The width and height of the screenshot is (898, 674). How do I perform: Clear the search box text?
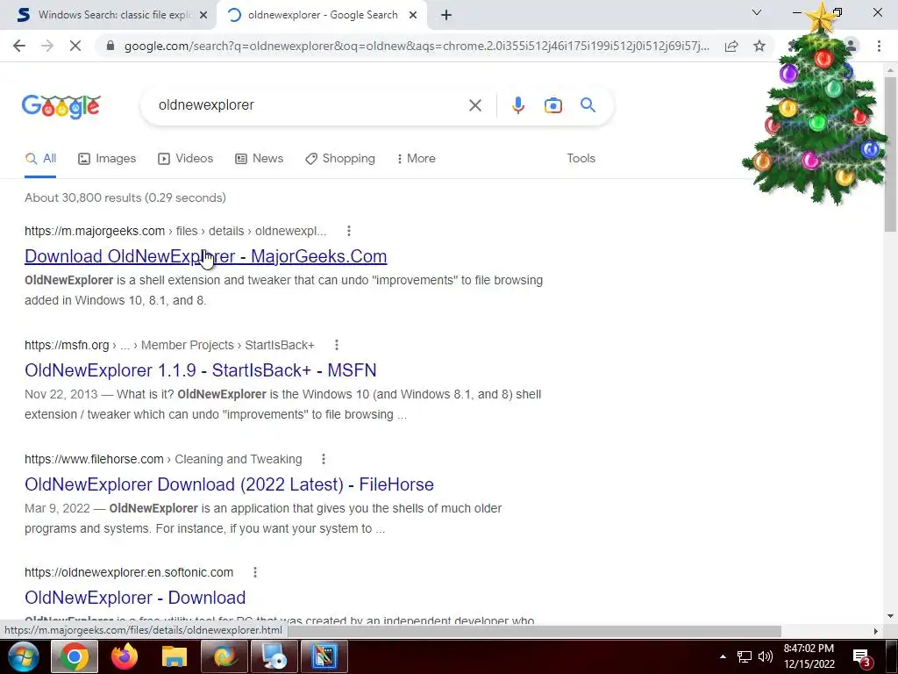coord(474,105)
